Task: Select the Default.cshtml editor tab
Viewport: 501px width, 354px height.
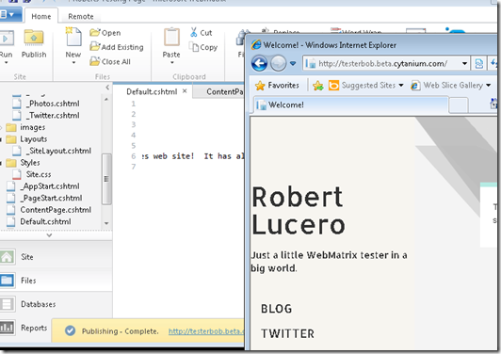Action: (x=152, y=92)
